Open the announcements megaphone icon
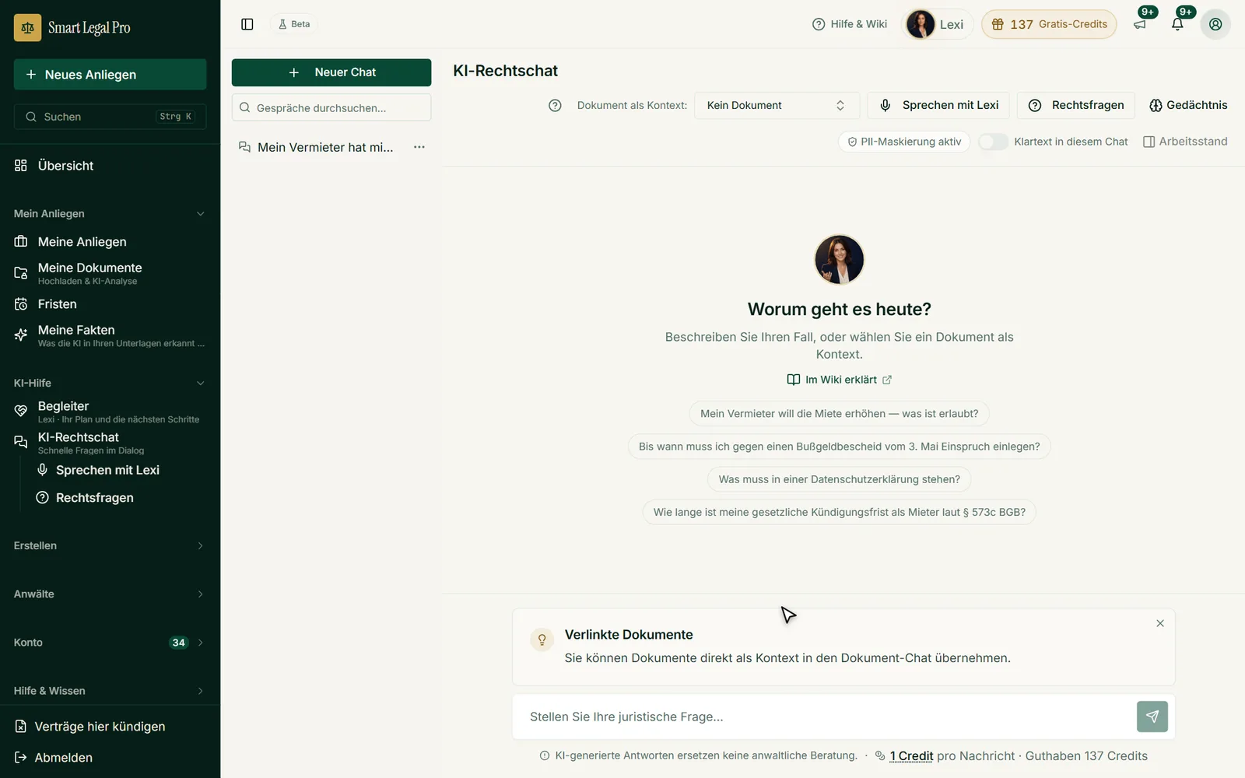The height and width of the screenshot is (778, 1245). pos(1140,24)
